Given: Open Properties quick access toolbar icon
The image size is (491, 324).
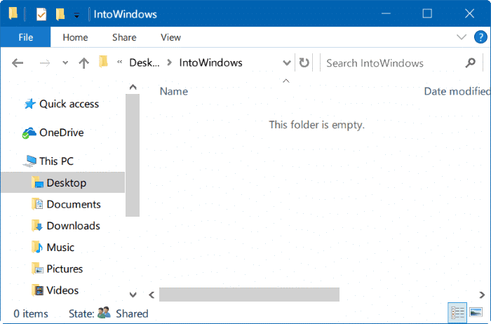Looking at the screenshot, I should [x=41, y=14].
